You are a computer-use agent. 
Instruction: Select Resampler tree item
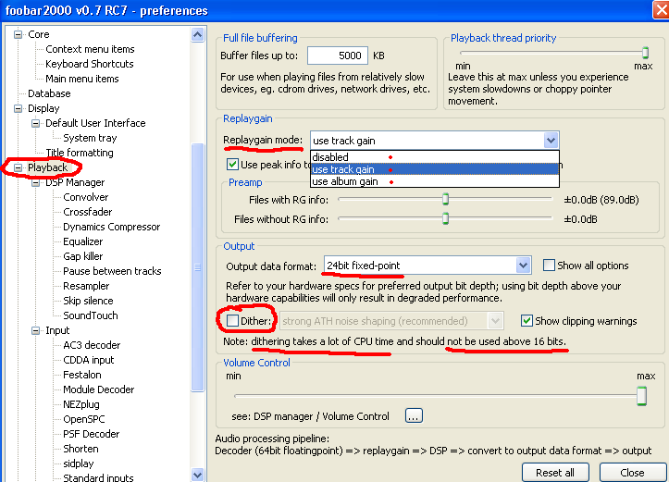tap(86, 286)
